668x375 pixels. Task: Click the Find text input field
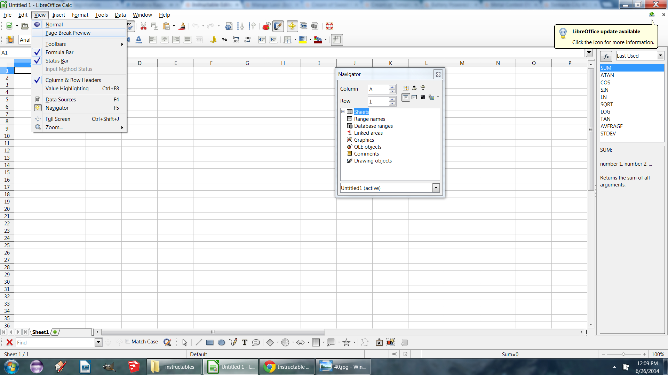(55, 342)
